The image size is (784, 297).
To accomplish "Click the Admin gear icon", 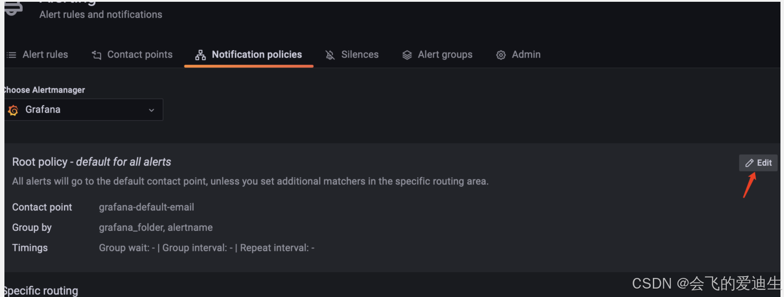I will point(501,55).
